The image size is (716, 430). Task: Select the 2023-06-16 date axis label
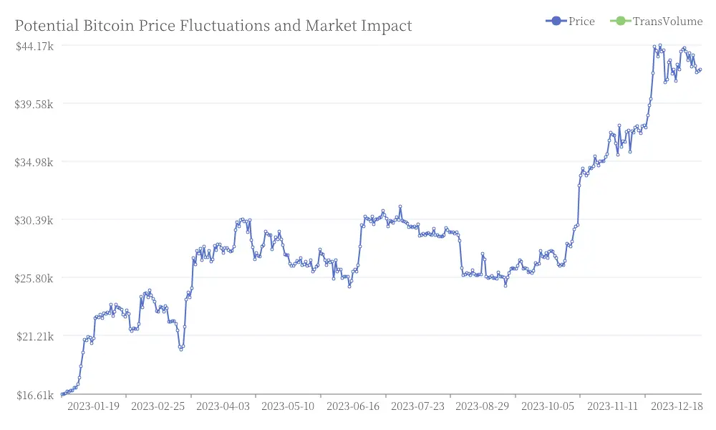(353, 406)
